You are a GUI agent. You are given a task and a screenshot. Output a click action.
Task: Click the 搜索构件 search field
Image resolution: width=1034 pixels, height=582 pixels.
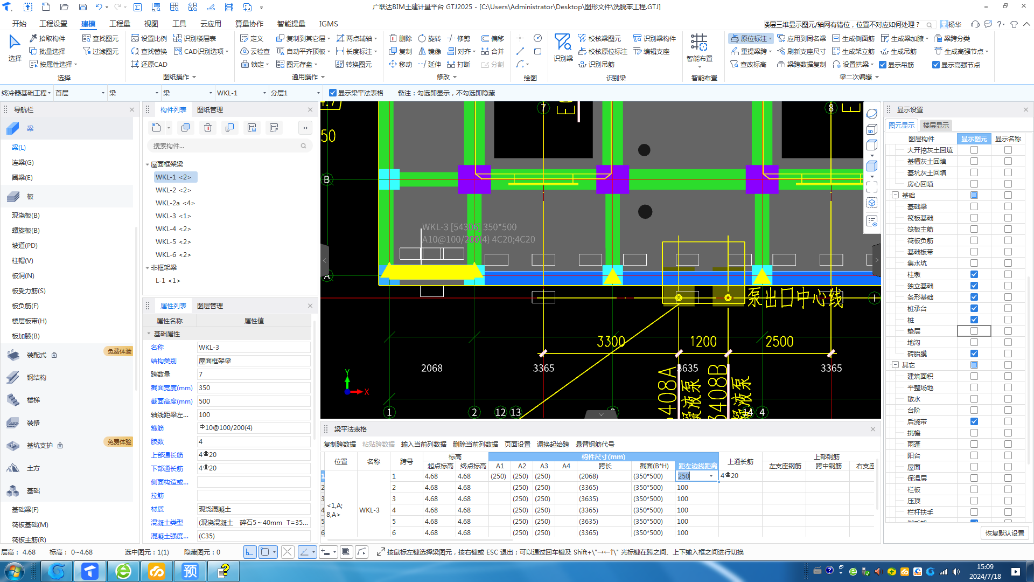(x=229, y=145)
